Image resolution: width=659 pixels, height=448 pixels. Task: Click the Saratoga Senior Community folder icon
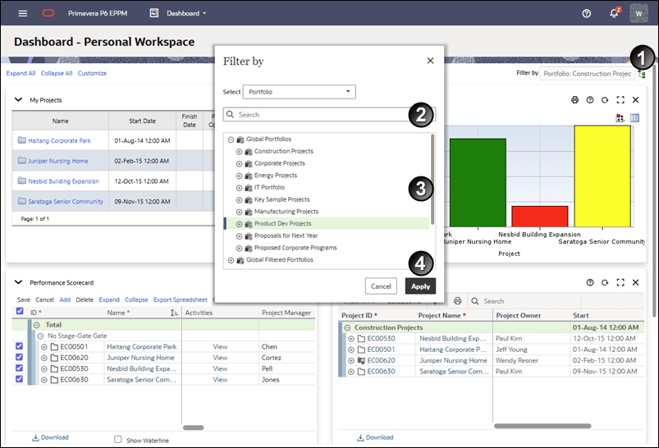click(22, 201)
